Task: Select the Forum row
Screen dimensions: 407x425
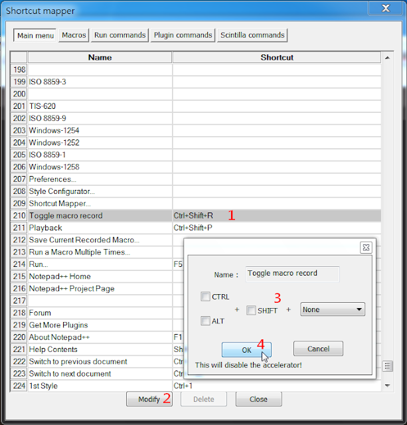Action: pos(97,313)
